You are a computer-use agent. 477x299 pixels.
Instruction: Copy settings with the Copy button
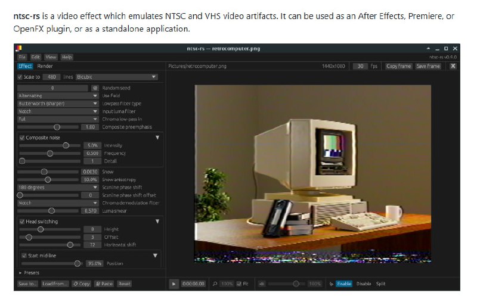[x=82, y=284]
